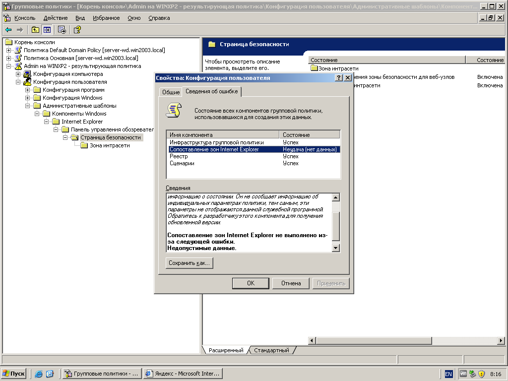The image size is (508, 381).
Task: Click the right pane scroll left arrow
Action: pyautogui.click(x=312, y=340)
